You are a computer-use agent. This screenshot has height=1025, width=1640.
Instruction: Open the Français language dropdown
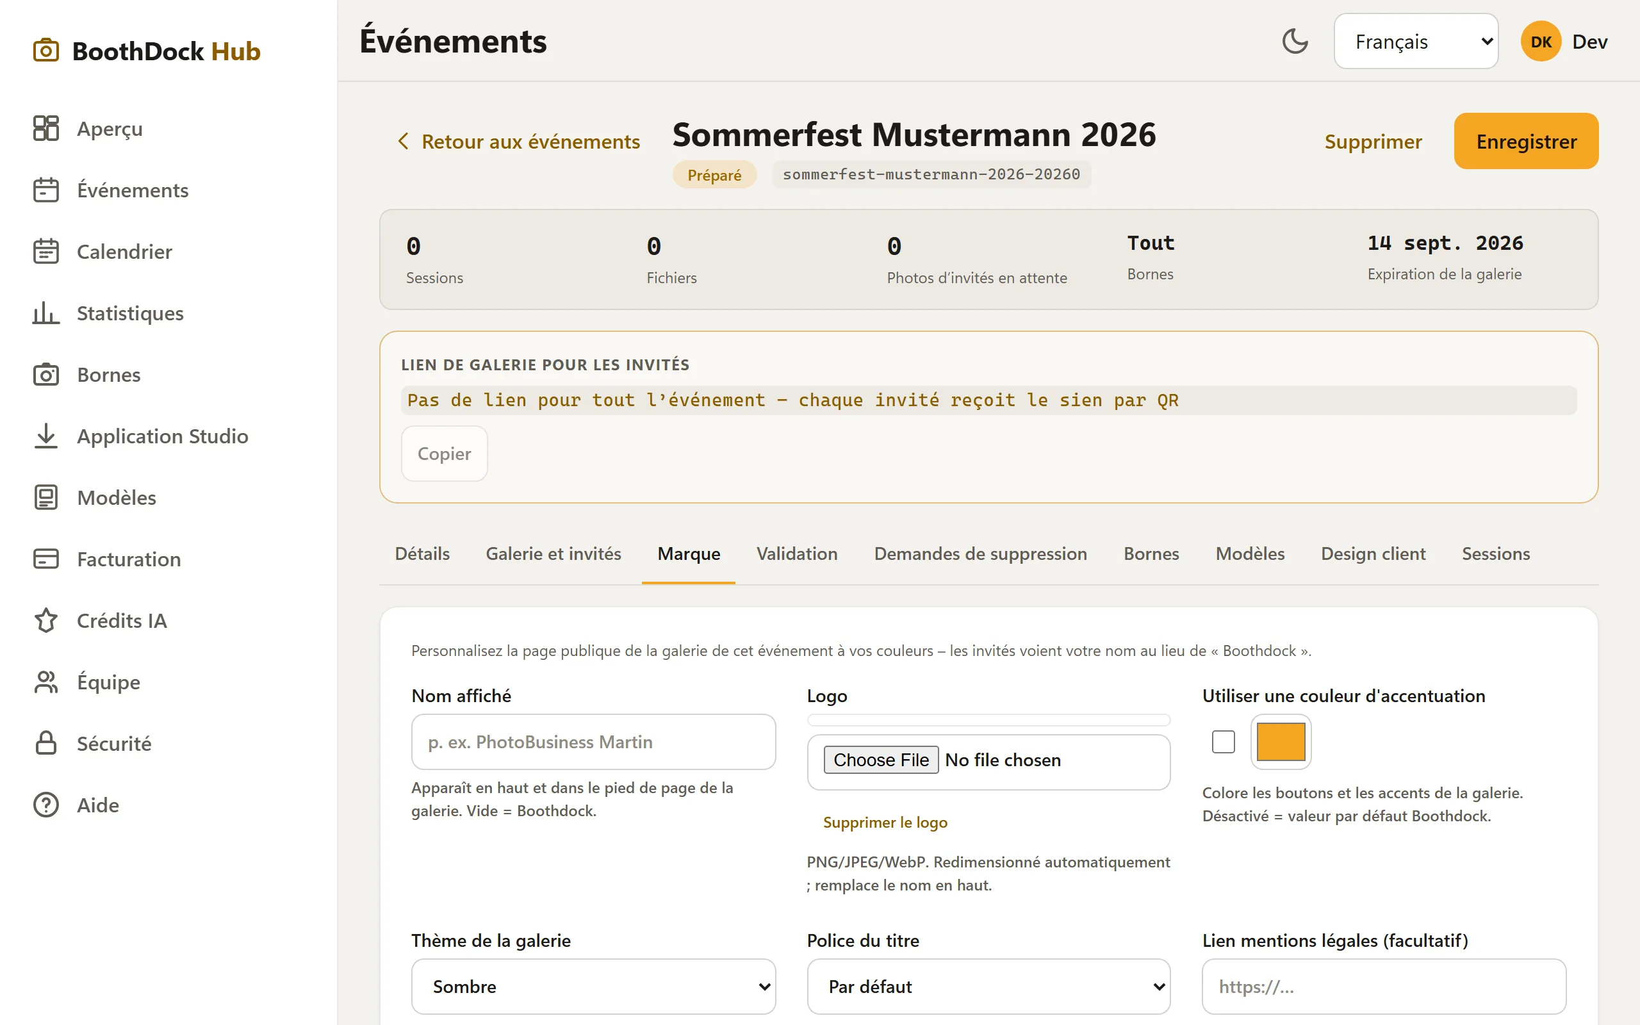1416,42
